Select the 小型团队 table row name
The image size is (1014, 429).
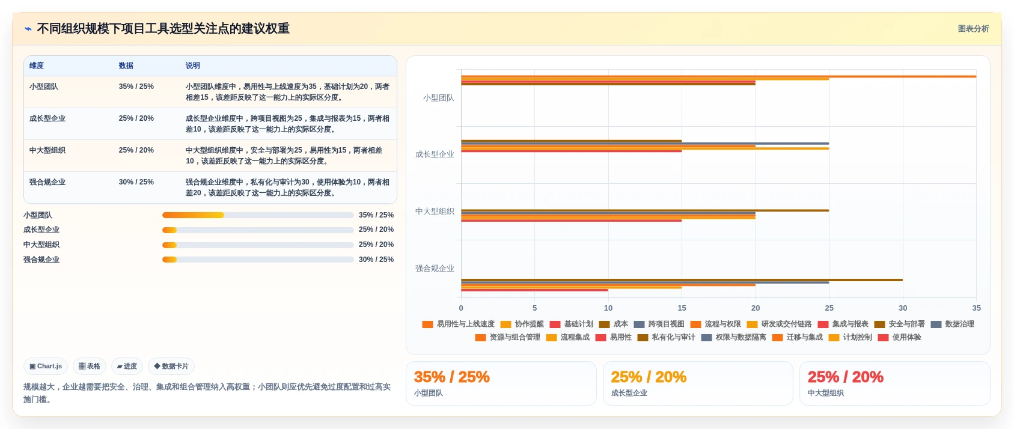[44, 87]
